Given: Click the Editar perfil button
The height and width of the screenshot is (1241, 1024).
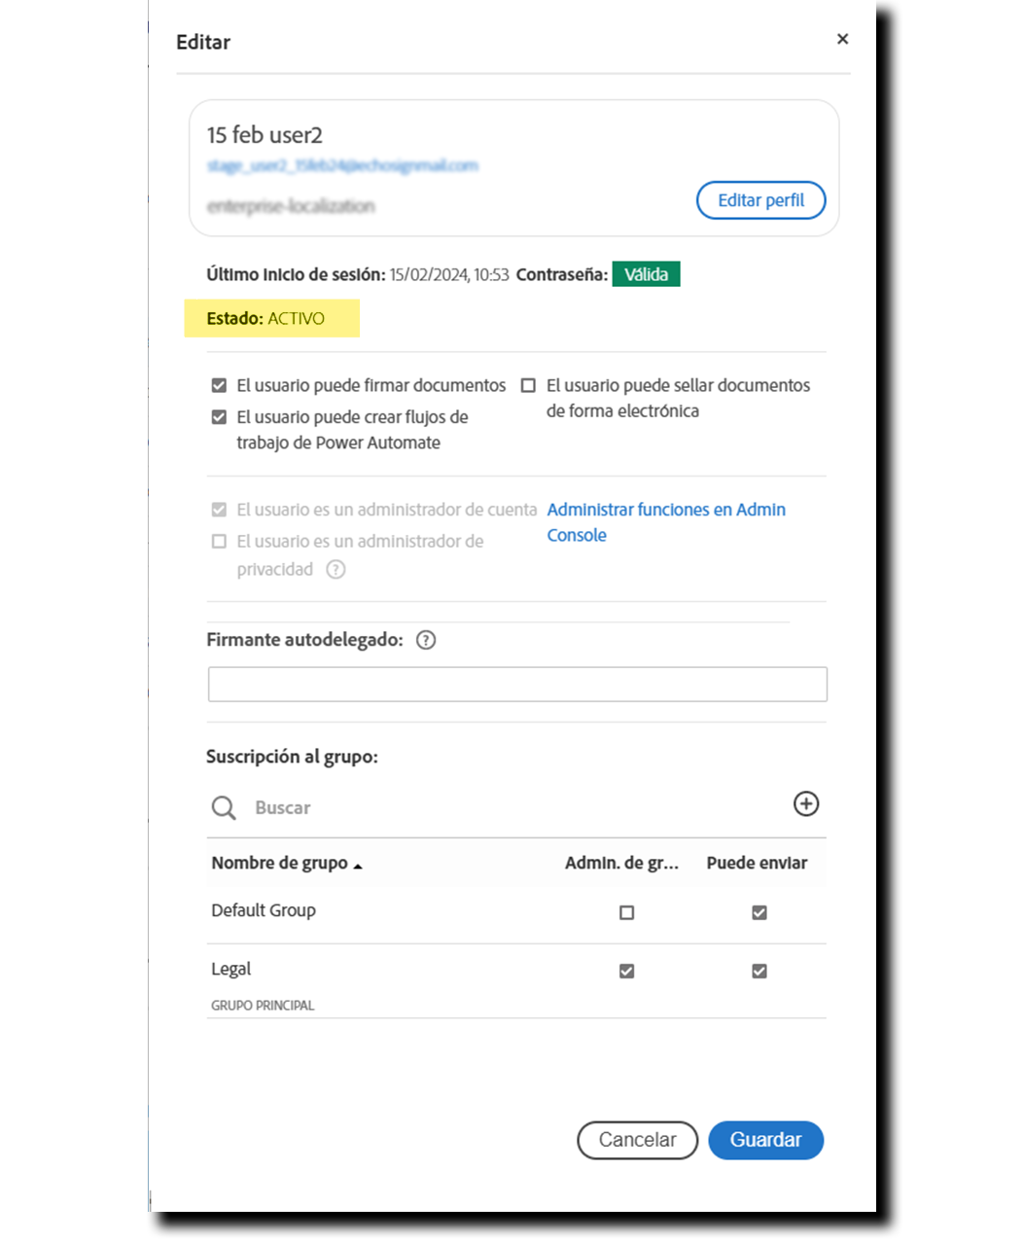Looking at the screenshot, I should [761, 200].
